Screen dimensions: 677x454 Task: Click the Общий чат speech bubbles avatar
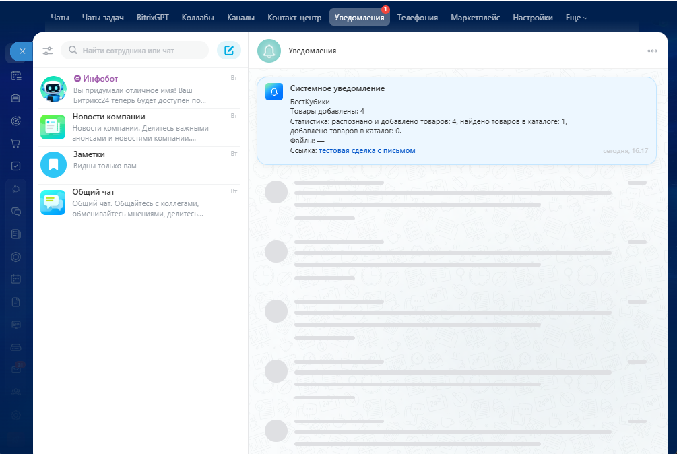point(53,202)
